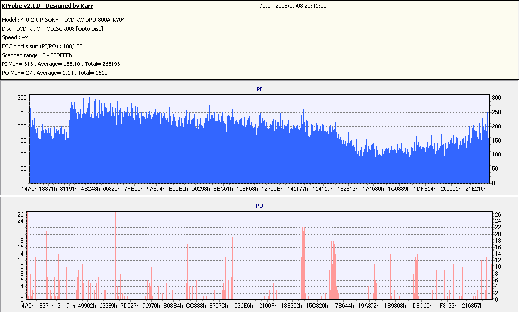The height and width of the screenshot is (313, 519).
Task: Select the CC383h address label
Action: [196, 306]
